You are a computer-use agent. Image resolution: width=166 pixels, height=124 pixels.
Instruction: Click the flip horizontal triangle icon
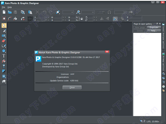coord(102,19)
